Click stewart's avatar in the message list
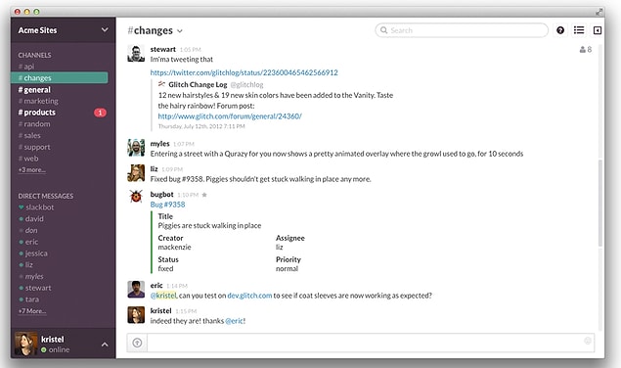The image size is (621, 368). 136,54
